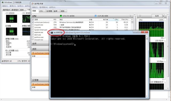Click average CPU value 0.38 for mspaint.exe
Image resolution: width=171 pixels, height=101 pixels.
pos(126,25)
